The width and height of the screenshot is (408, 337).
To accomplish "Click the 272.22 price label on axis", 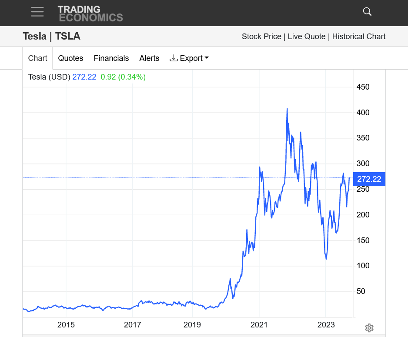I will coord(369,179).
